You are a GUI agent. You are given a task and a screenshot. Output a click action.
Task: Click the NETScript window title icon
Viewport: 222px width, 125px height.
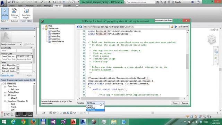pos(42,21)
